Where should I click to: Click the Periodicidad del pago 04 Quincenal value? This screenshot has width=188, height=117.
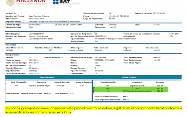(100, 58)
